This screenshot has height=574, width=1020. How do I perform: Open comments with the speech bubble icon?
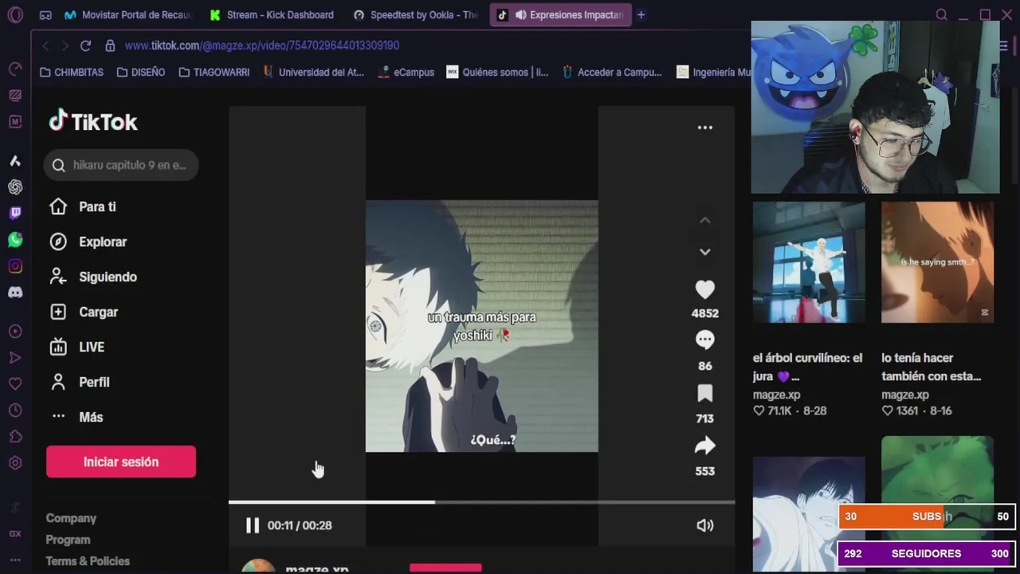coord(704,340)
